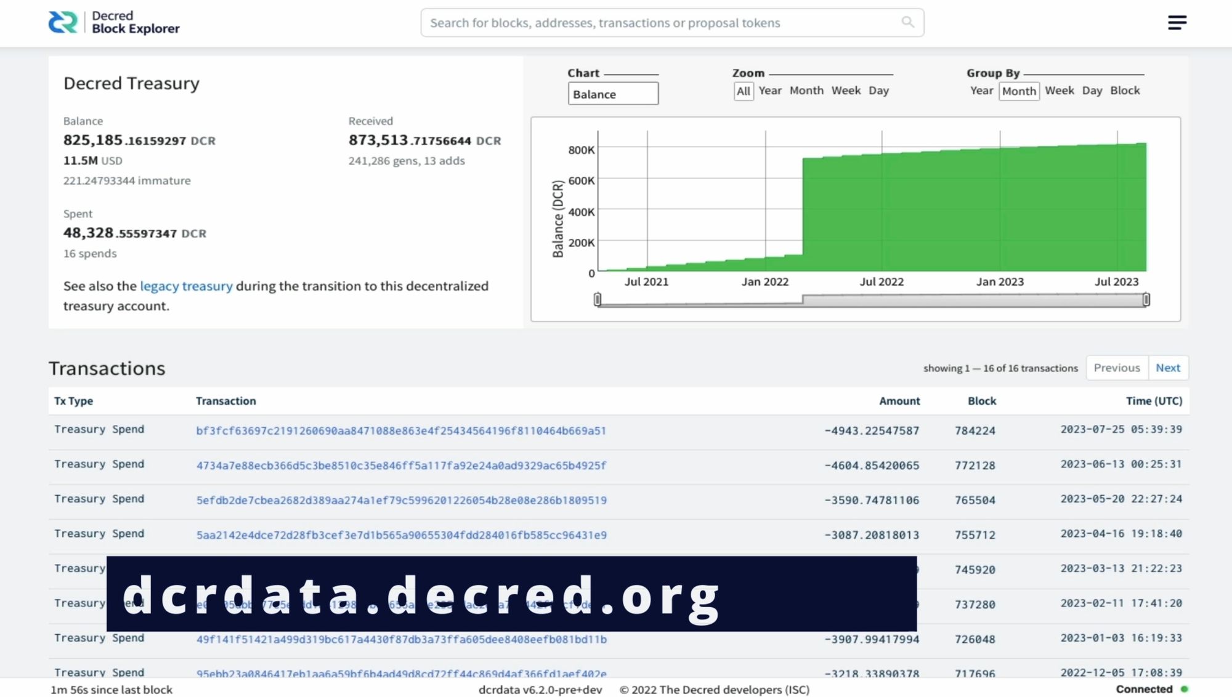Group chart by Week
1232x697 pixels.
pyautogui.click(x=1059, y=91)
